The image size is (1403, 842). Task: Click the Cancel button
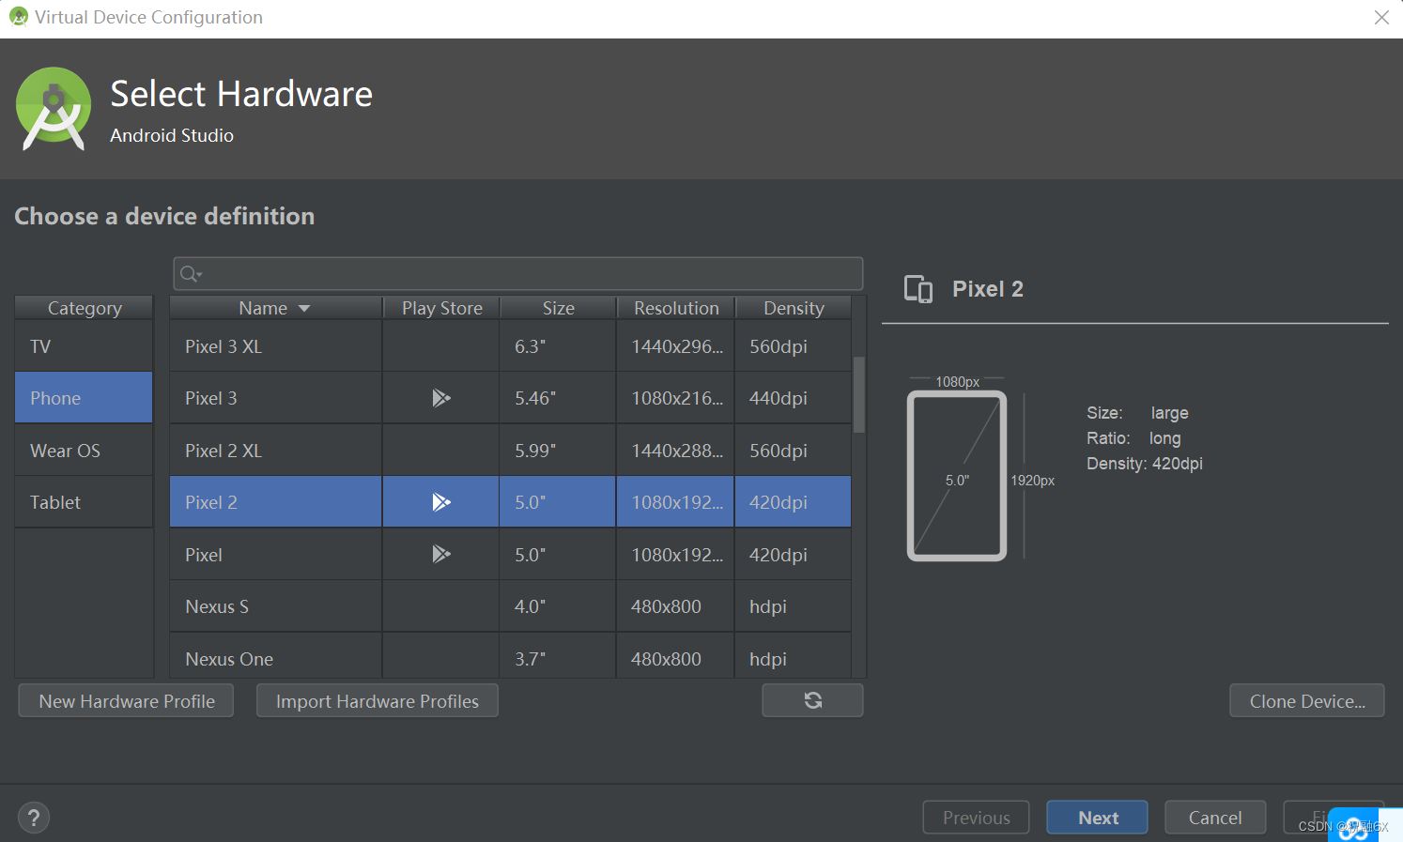pyautogui.click(x=1215, y=818)
